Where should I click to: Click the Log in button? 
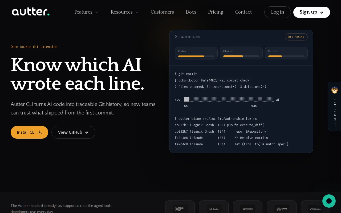278,12
